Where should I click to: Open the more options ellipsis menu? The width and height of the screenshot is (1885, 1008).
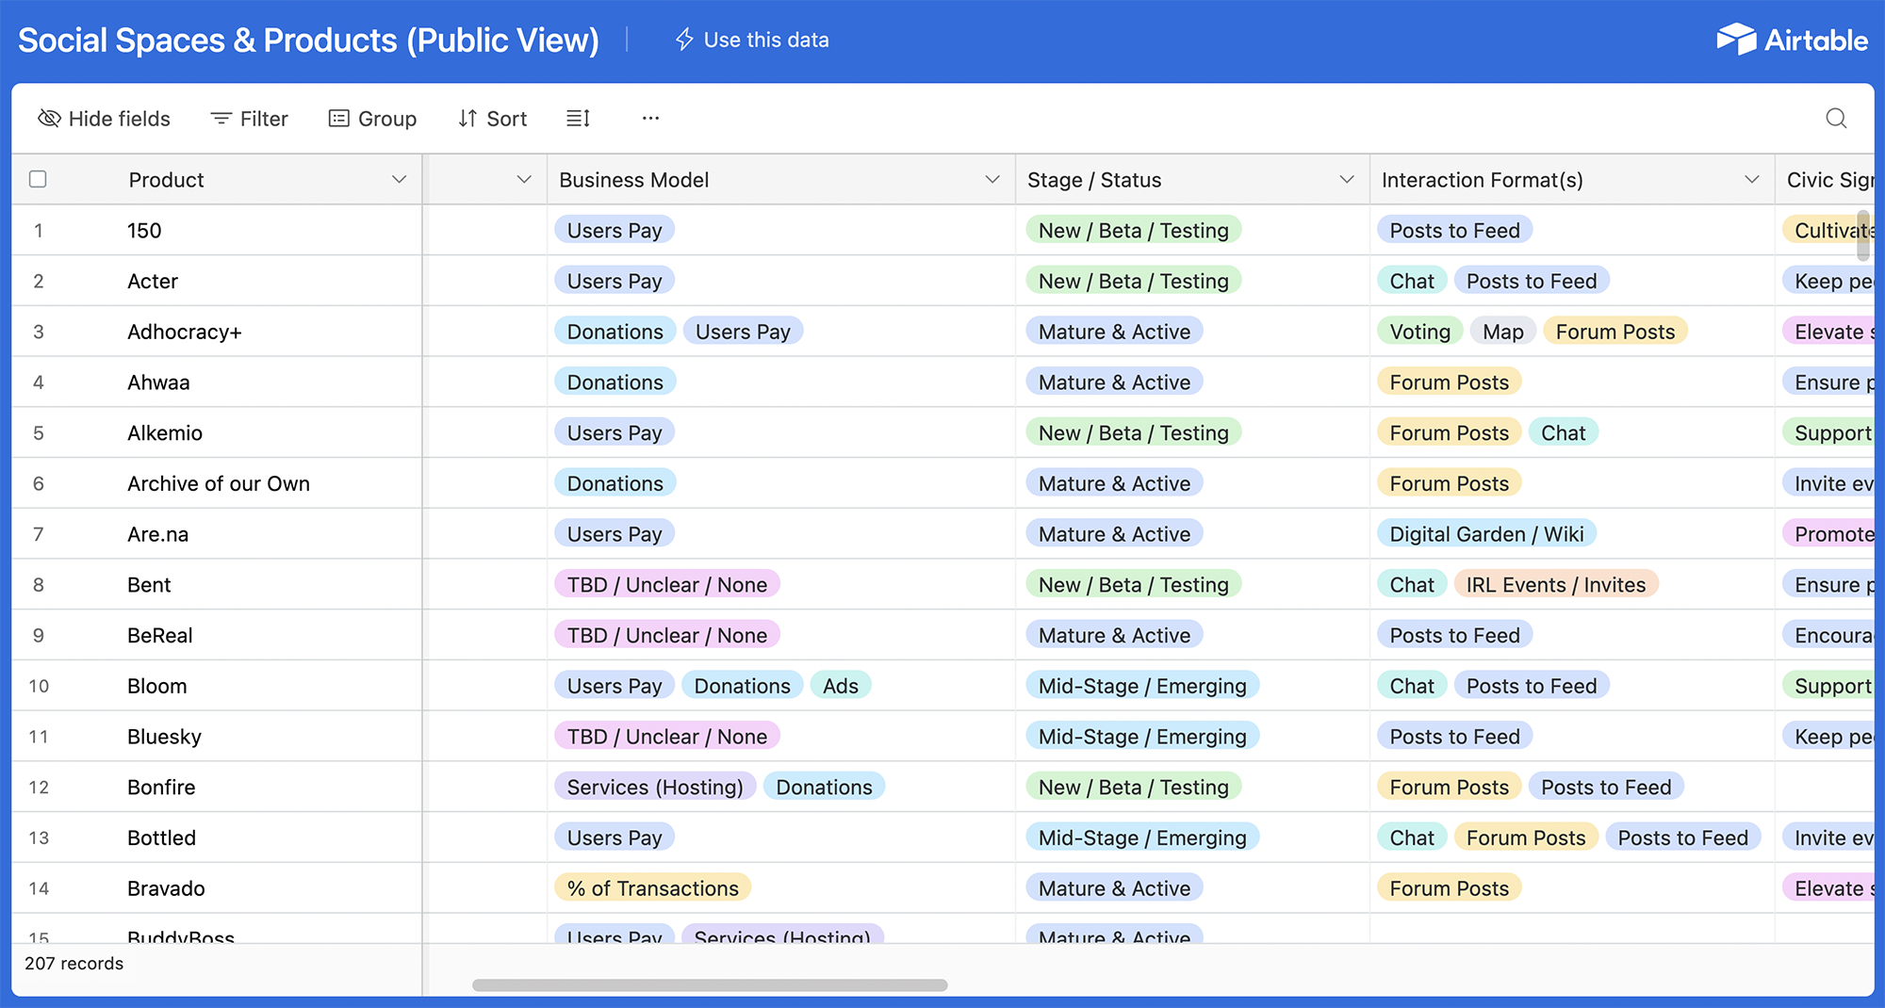click(x=650, y=119)
